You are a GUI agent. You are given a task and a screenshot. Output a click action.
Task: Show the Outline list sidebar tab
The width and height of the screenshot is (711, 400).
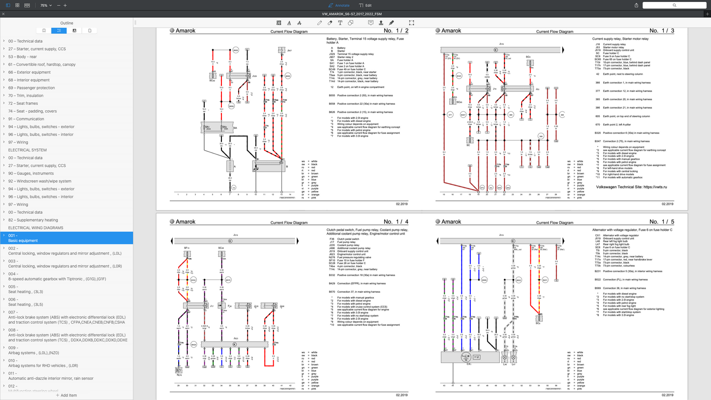(x=59, y=31)
